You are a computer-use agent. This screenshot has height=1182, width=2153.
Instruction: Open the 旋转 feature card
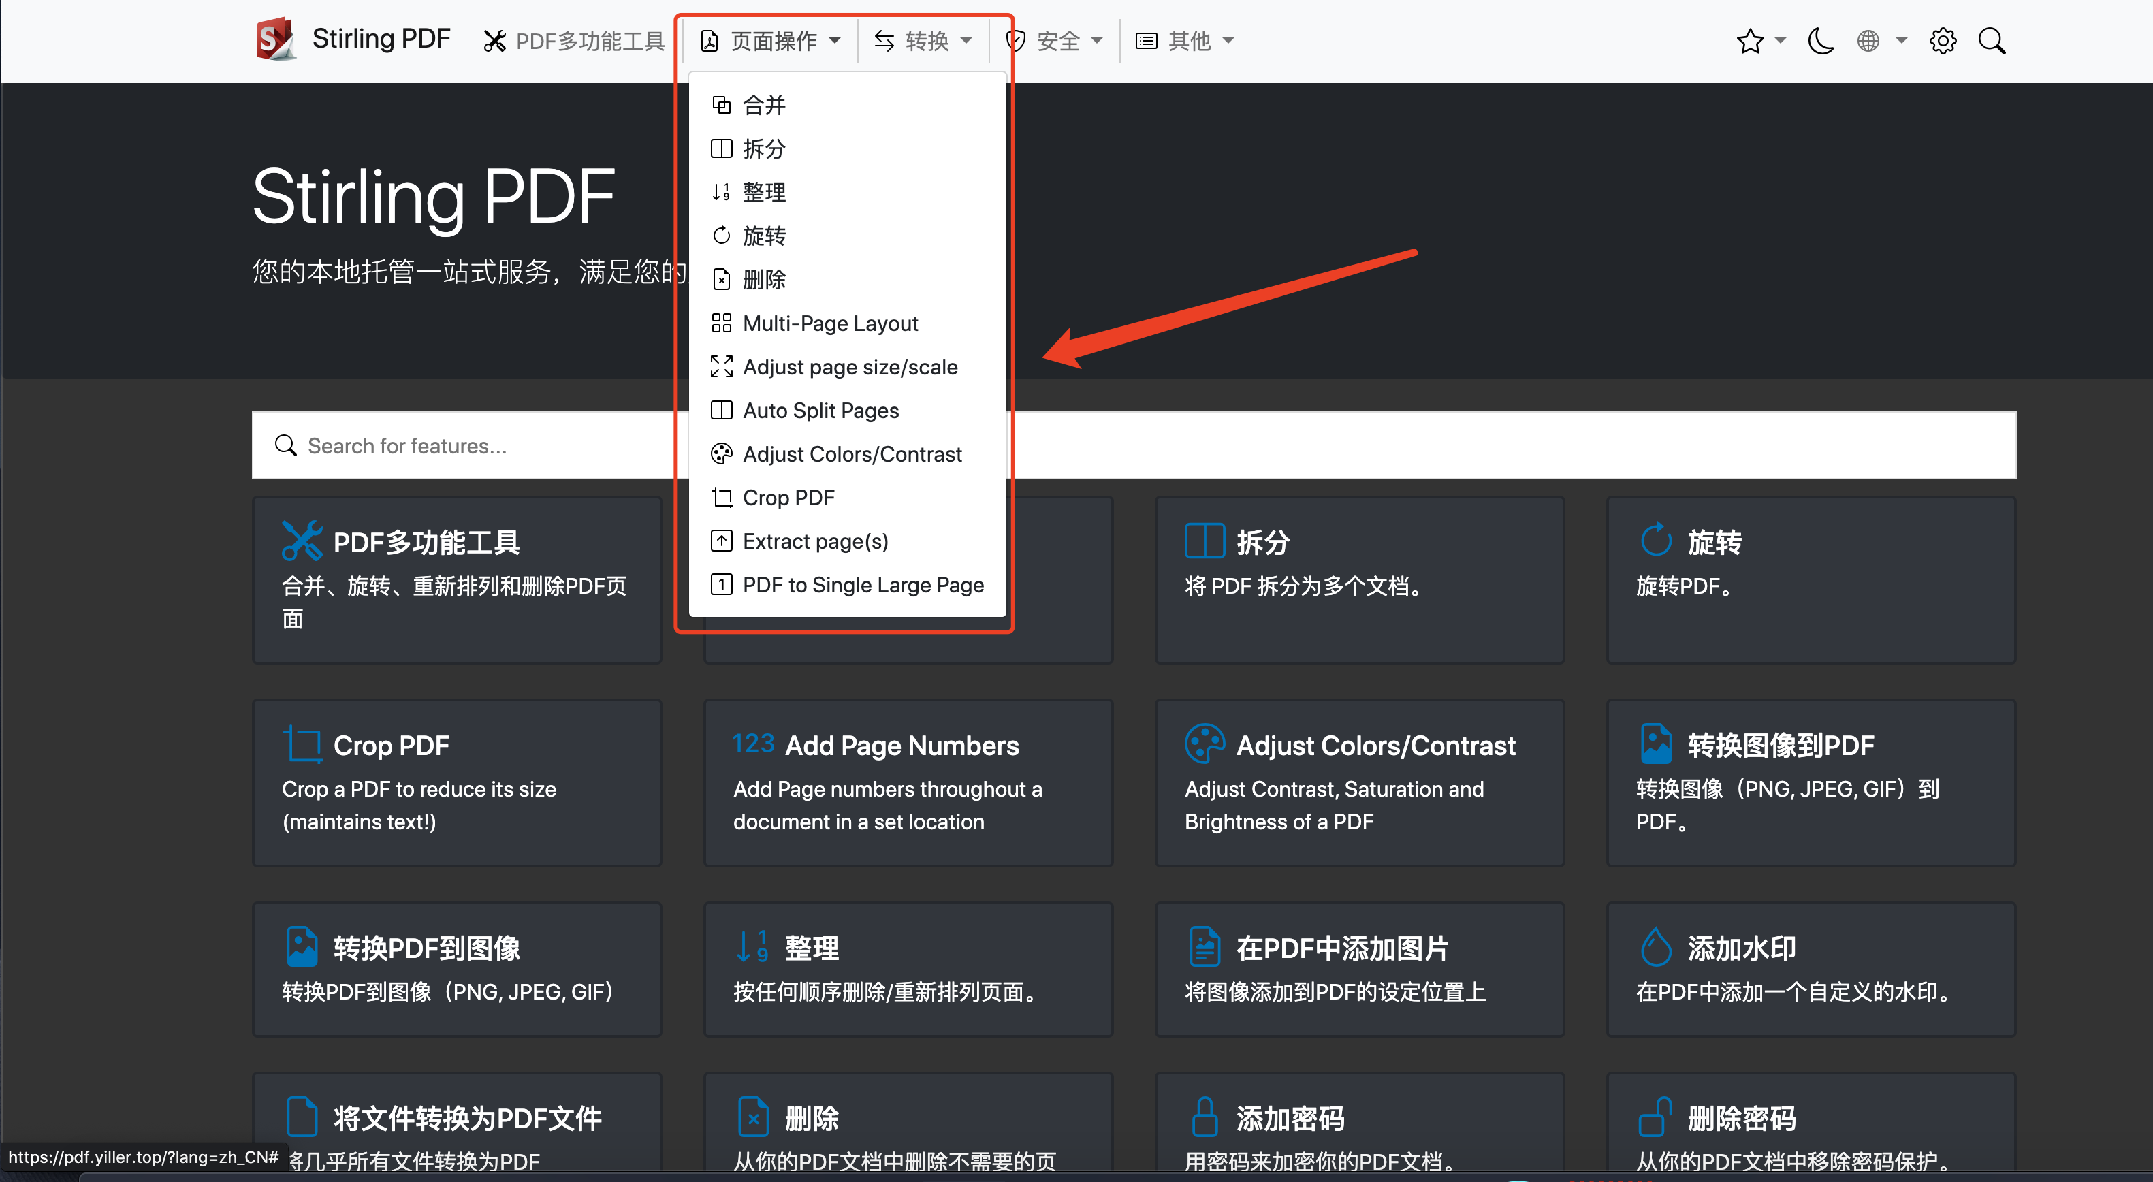1811,580
